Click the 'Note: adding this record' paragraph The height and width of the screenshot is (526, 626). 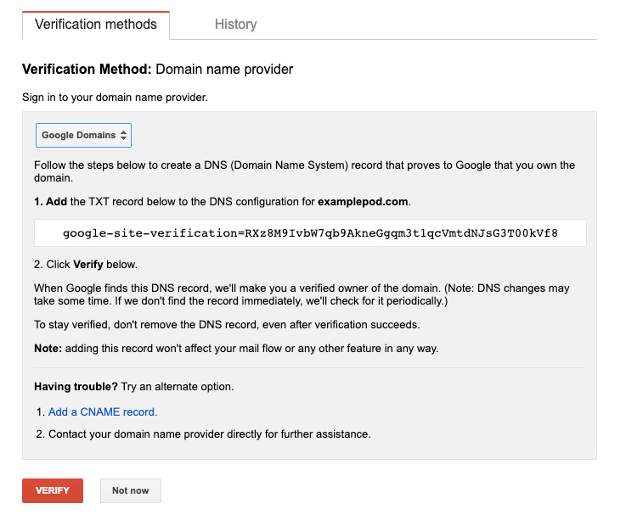pos(236,349)
